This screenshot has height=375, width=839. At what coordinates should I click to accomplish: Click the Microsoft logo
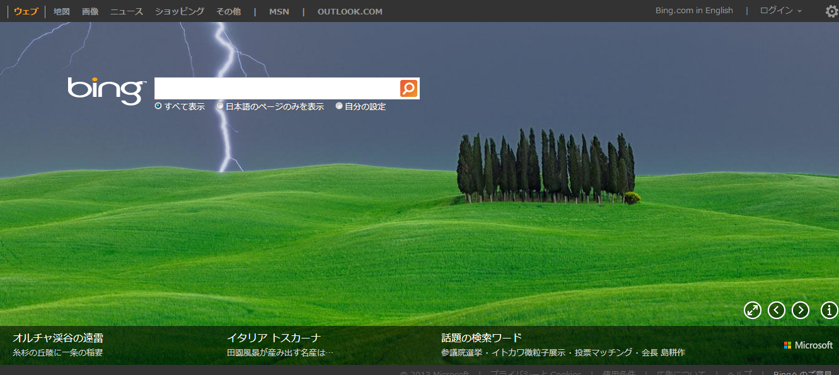tap(808, 345)
